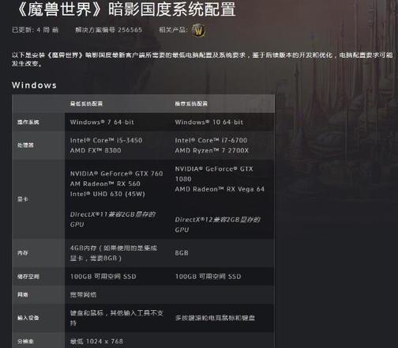398x348 pixels.
Task: Click the Intel UHD 630 (45W) entry
Action: click(x=107, y=194)
